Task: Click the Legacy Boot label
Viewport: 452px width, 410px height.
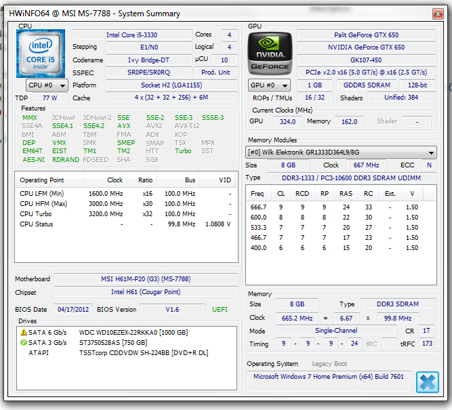Action: [329, 364]
